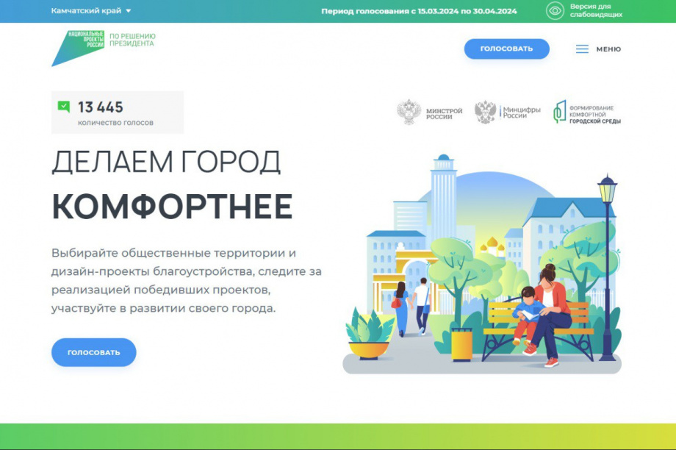Click the Комфортнее heading

[x=172, y=207]
